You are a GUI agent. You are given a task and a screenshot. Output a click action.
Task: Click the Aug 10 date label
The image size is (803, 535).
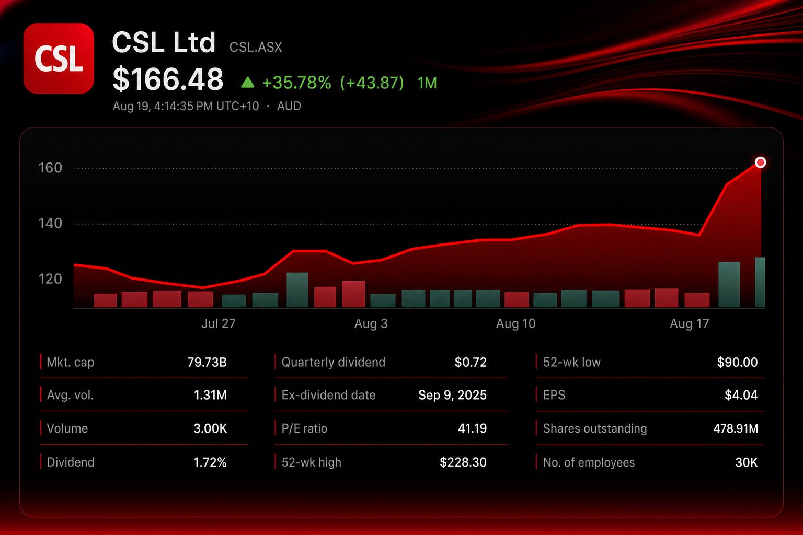click(x=516, y=323)
